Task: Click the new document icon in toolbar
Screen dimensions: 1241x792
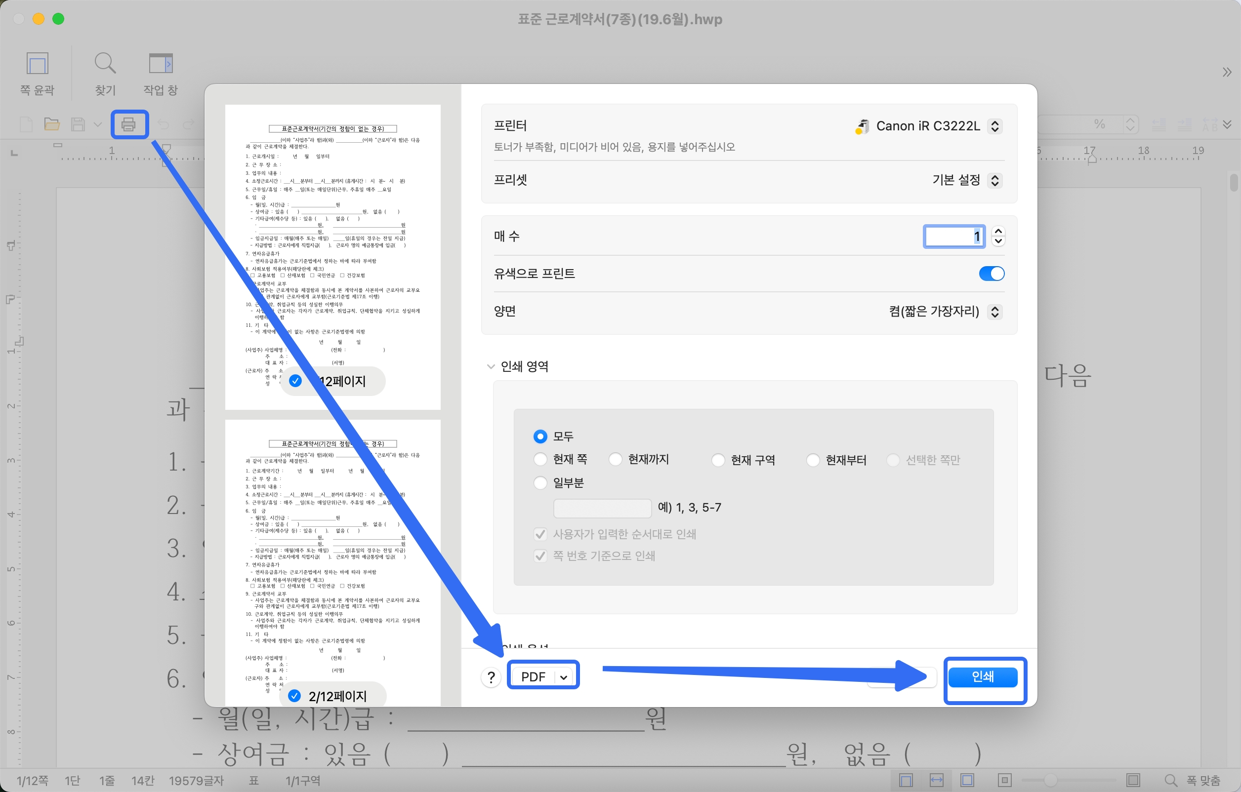Action: point(26,124)
